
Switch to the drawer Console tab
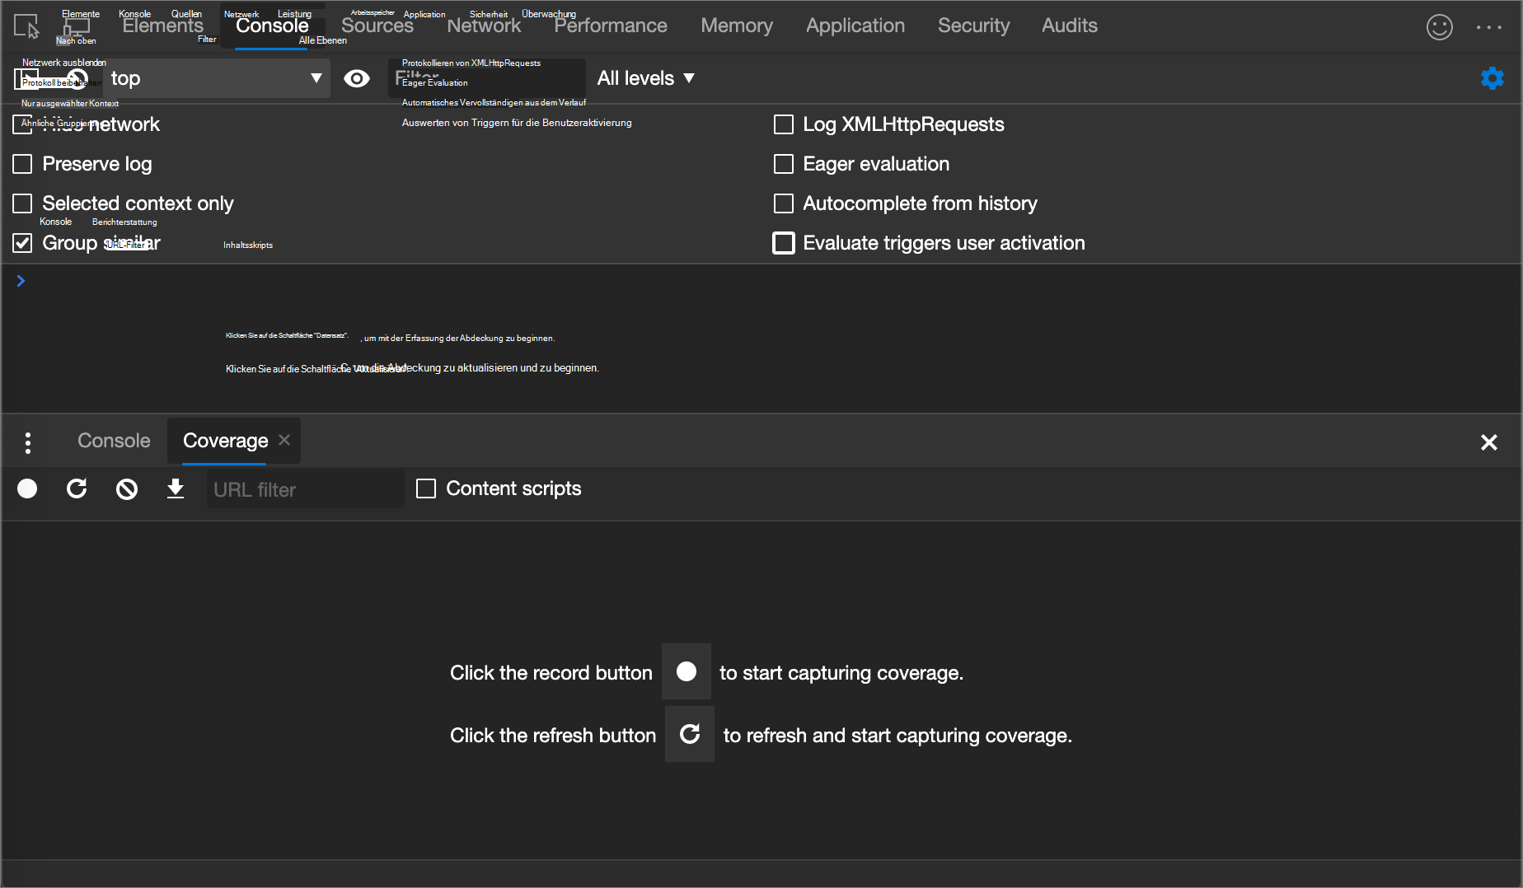(x=114, y=441)
